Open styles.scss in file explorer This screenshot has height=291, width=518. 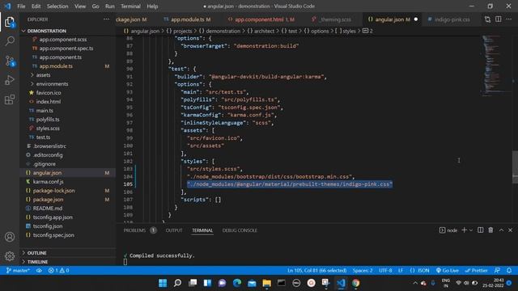[x=48, y=128]
